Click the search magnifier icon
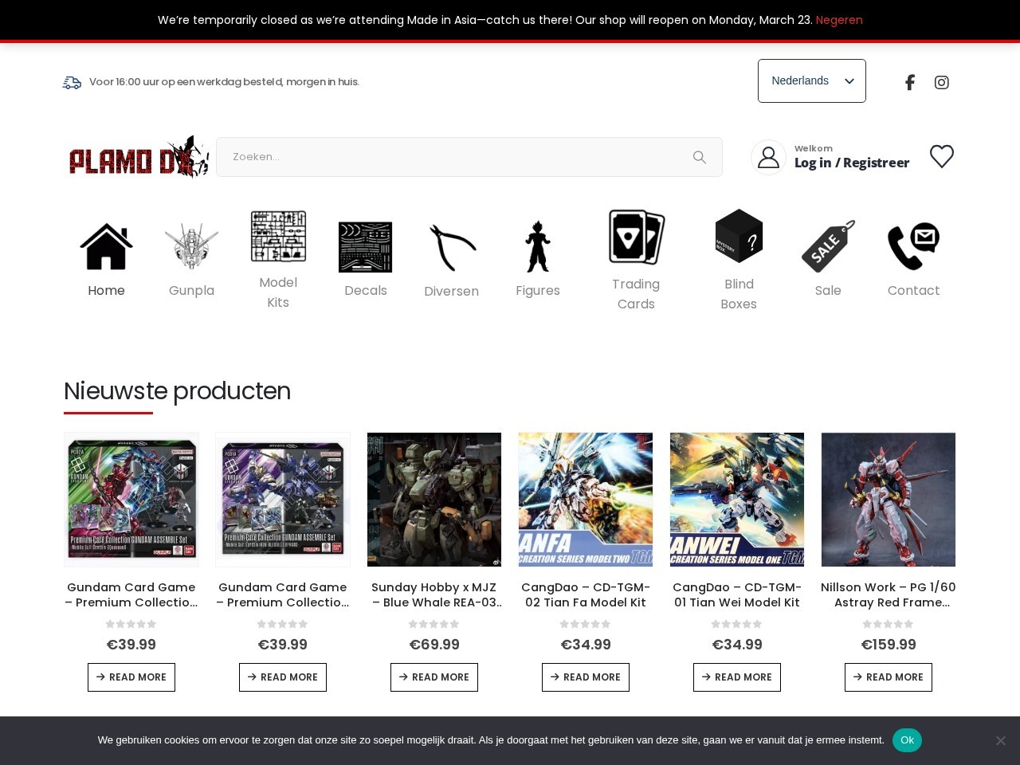 click(x=699, y=157)
